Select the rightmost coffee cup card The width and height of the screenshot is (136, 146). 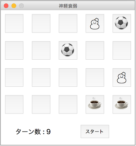tap(122, 104)
